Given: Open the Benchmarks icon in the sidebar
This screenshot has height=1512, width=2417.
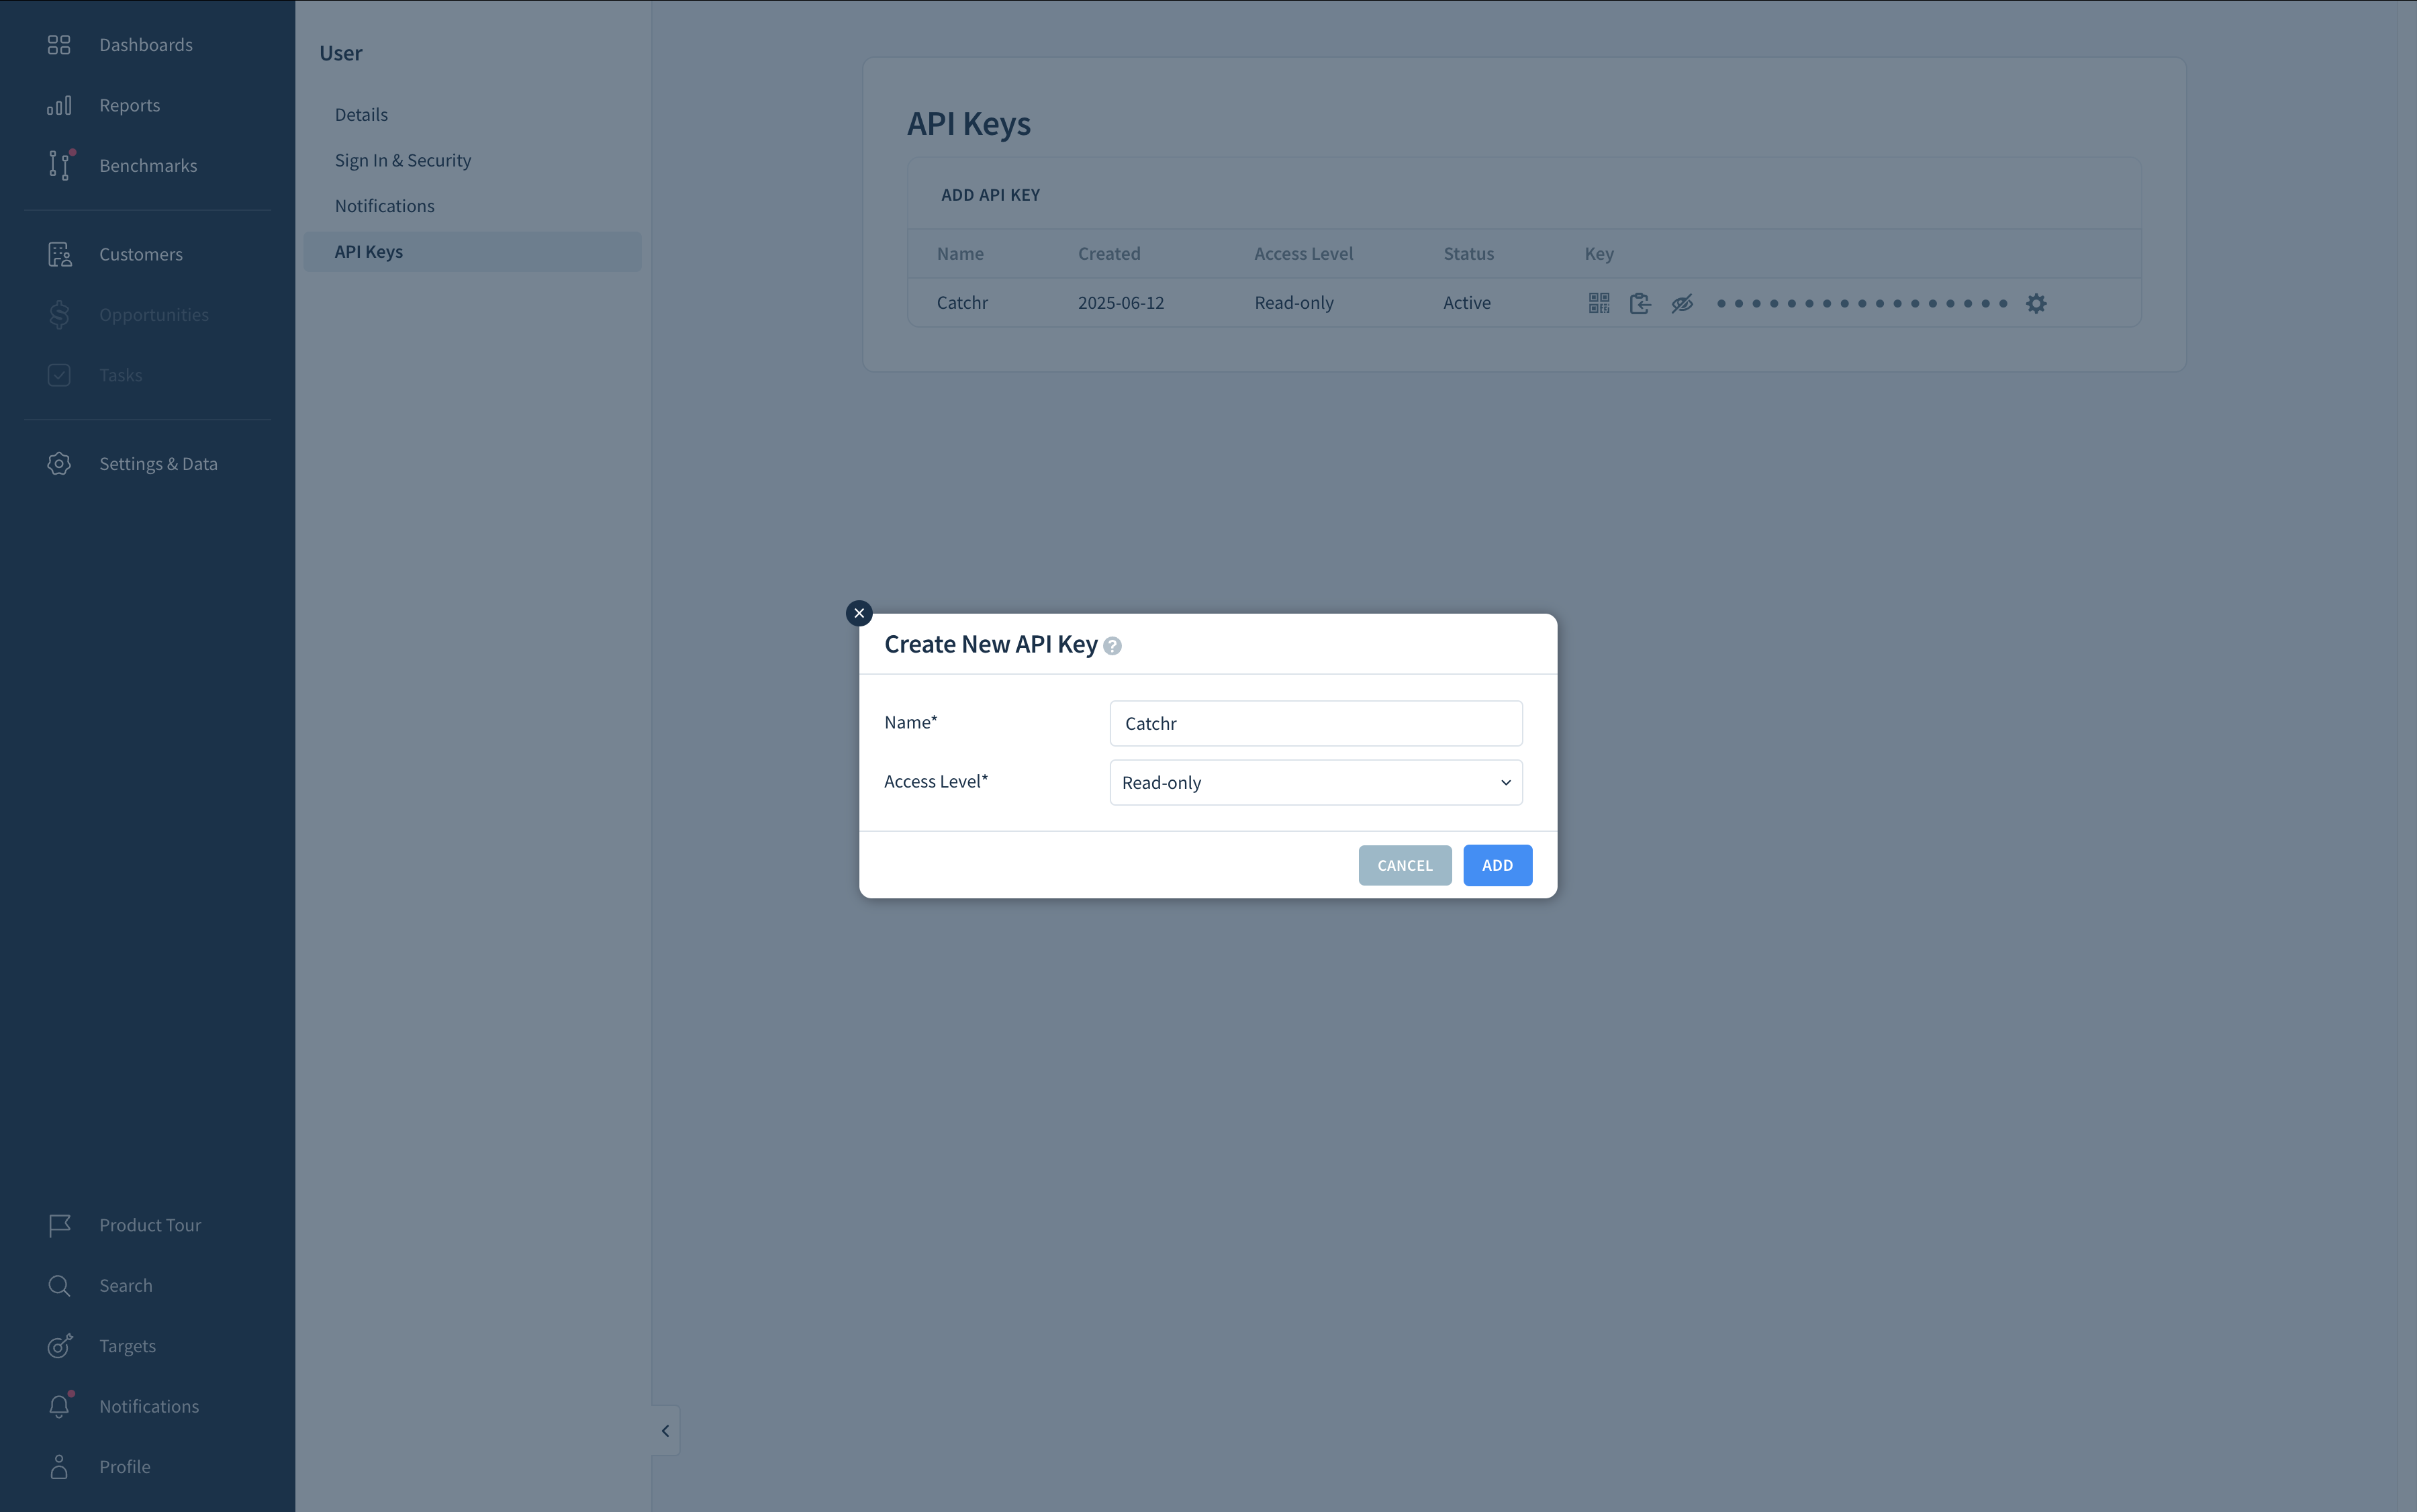Looking at the screenshot, I should pos(60,165).
